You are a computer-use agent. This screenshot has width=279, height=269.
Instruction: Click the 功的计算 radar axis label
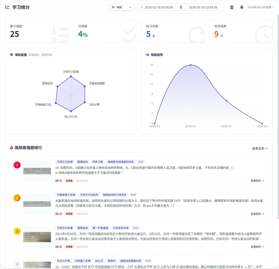pos(94,105)
